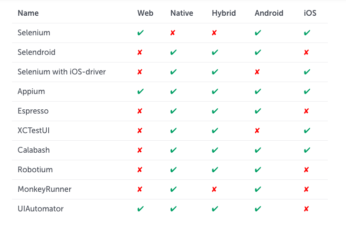The image size is (346, 230).
Task: Click Selendroid's red cross under iOS
Action: [x=306, y=52]
